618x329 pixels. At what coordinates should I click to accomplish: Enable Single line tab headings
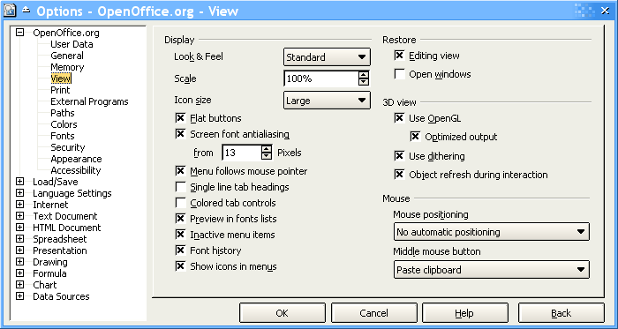(x=180, y=187)
